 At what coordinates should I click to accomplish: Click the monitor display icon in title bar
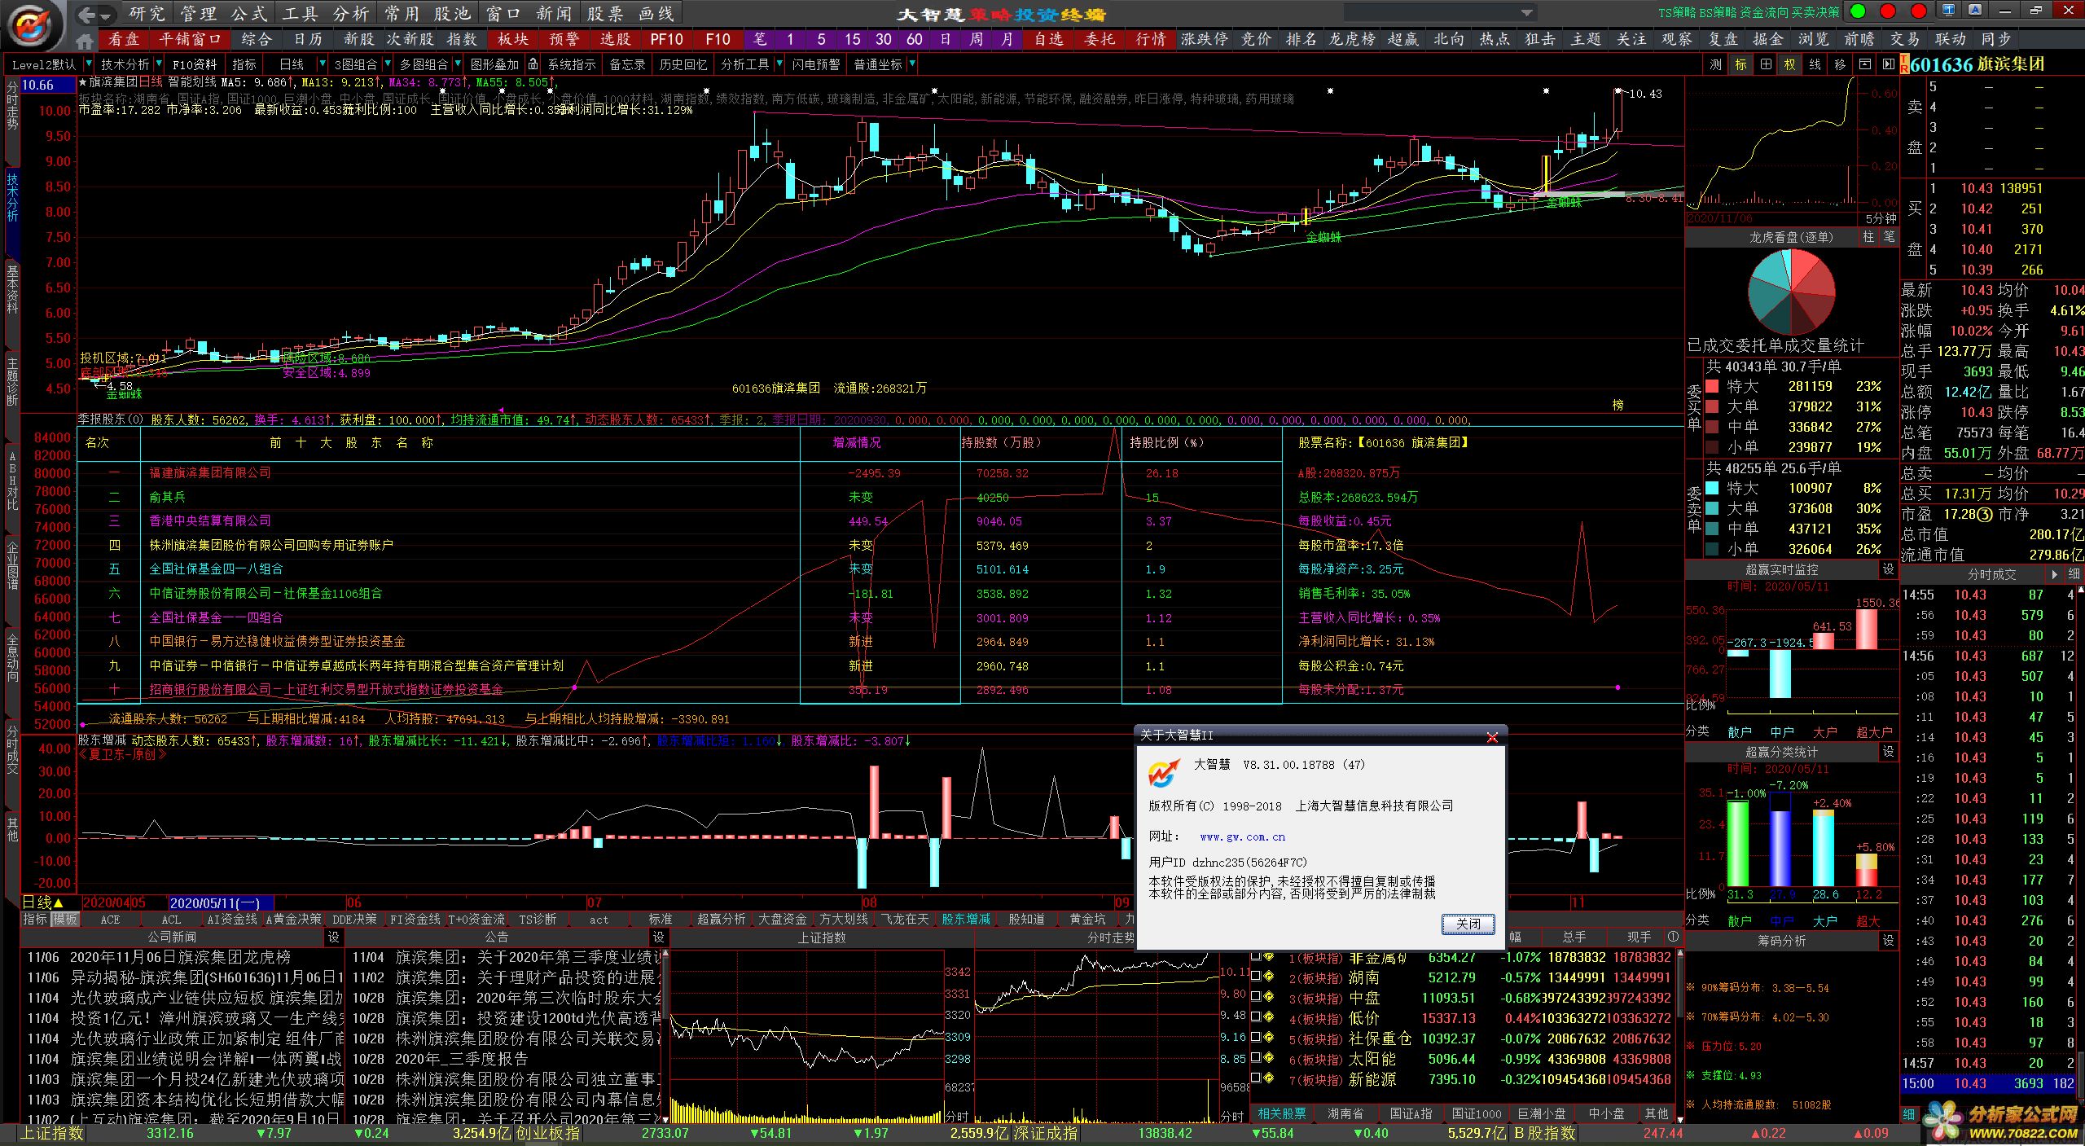coord(1948,11)
